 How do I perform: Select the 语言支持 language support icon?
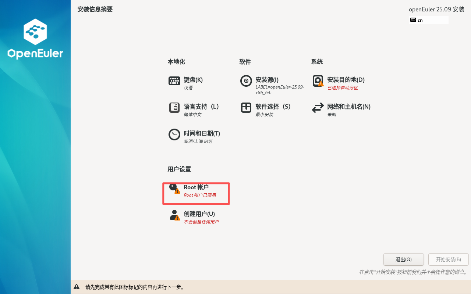(174, 108)
